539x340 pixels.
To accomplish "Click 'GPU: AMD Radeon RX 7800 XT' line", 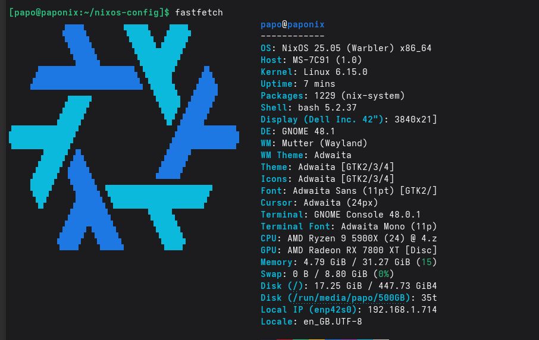I will (x=349, y=250).
